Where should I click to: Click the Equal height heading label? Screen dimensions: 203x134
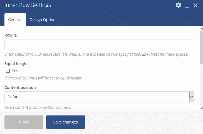tap(16, 64)
